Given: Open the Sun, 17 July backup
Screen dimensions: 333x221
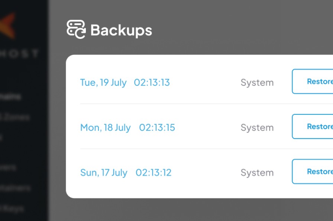Looking at the screenshot, I should coord(104,173).
